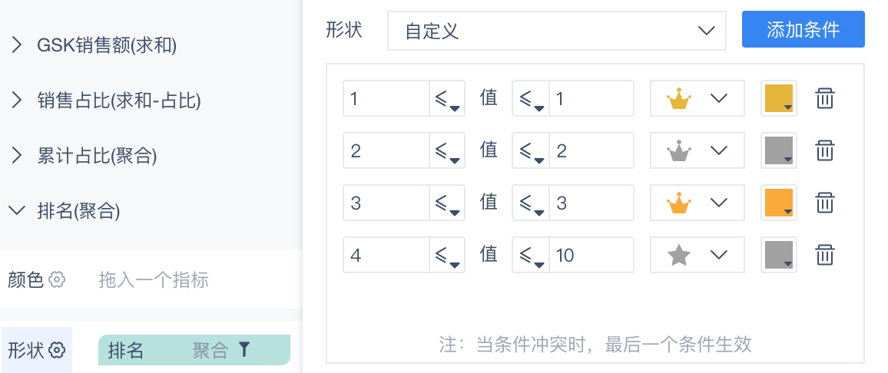Open gold crown shape selector in first row
Screen dimensions: 888x373
(697, 98)
